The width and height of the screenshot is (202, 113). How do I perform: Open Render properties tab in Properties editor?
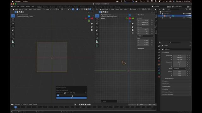pyautogui.click(x=159, y=50)
